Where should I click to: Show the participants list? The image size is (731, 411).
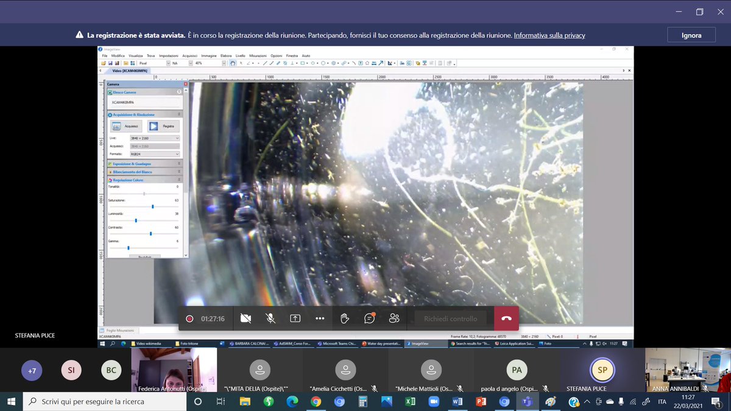[x=394, y=318]
